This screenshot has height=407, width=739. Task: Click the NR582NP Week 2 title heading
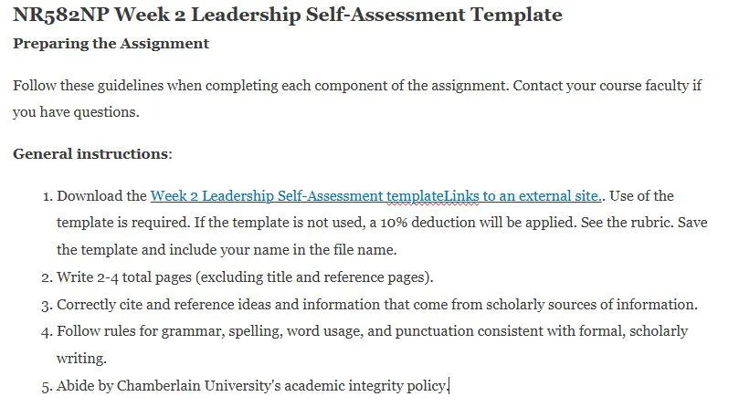[x=288, y=15]
